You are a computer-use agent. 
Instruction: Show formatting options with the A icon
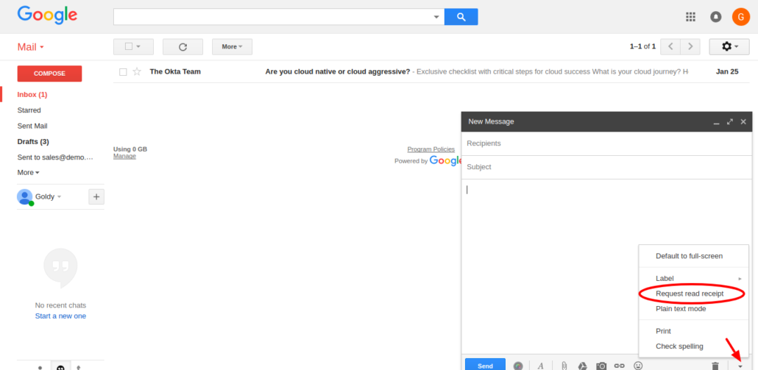click(x=540, y=366)
